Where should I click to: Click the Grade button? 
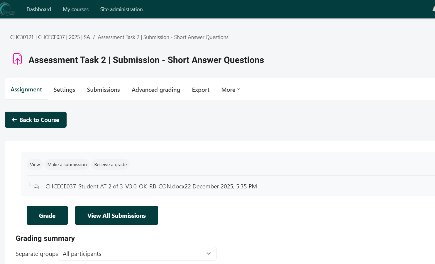pos(47,216)
